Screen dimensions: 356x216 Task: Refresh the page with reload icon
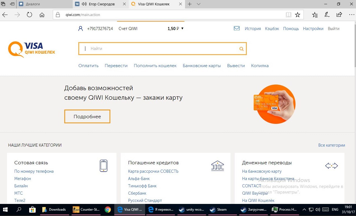29,15
